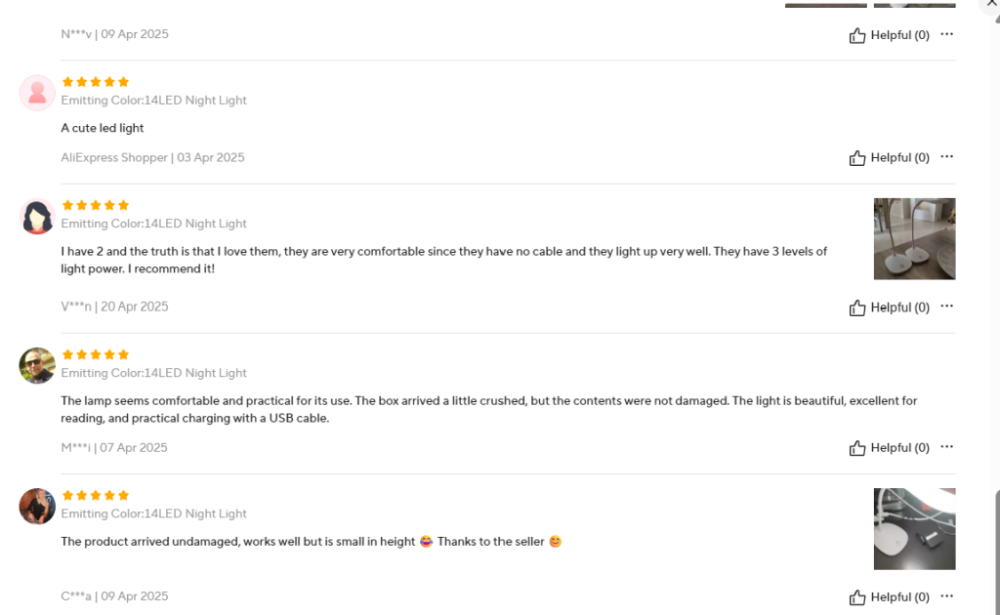Open V***n's review photo of lamps
Screen dimensions: 1000x615
[914, 239]
